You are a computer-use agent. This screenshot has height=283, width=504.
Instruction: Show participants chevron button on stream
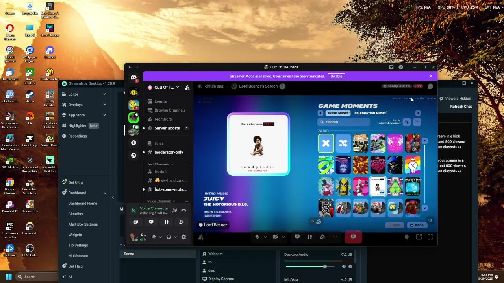(x=315, y=222)
